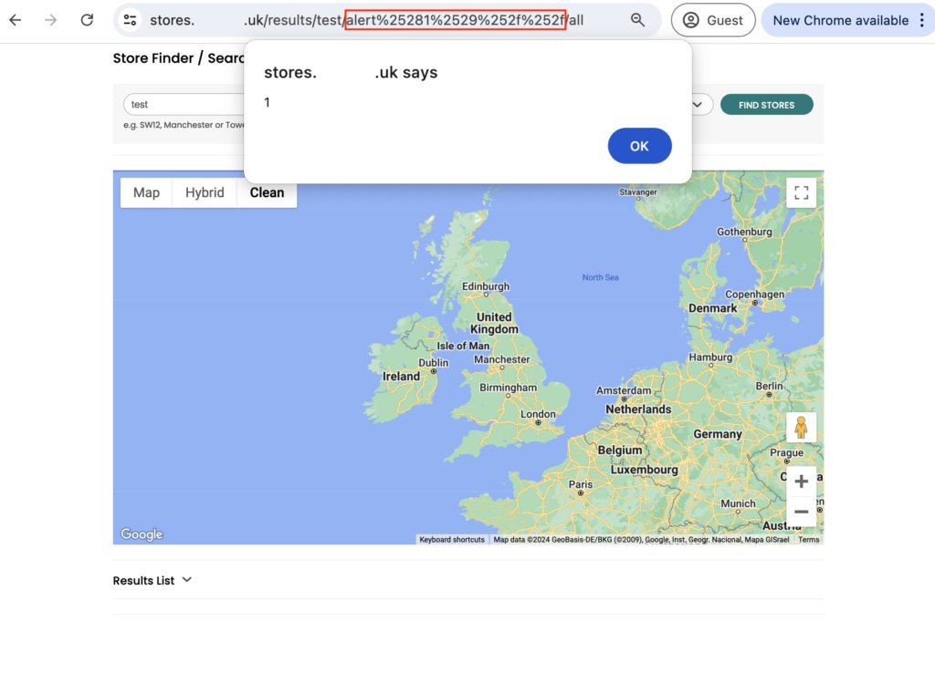The width and height of the screenshot is (935, 673).
Task: Reload the page with the refresh icon
Action: [x=87, y=20]
